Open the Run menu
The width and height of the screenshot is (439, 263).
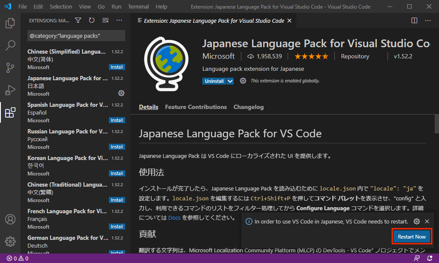(117, 7)
